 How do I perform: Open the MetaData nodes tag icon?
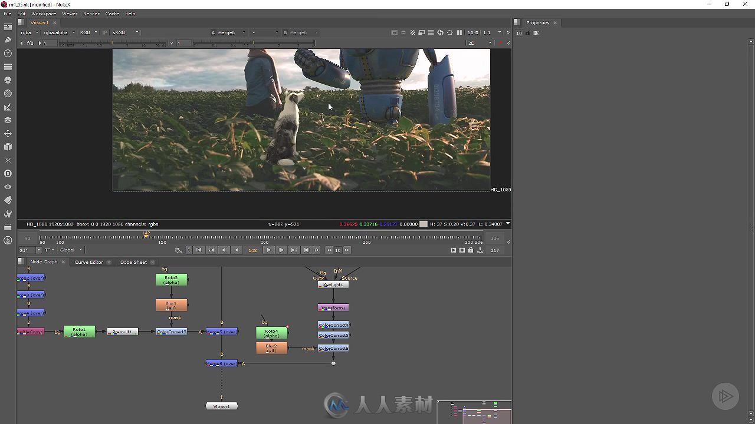[x=8, y=200]
